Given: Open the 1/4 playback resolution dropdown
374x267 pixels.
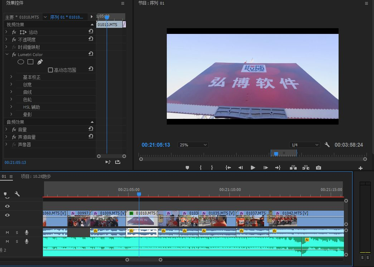Looking at the screenshot, I should [305, 145].
